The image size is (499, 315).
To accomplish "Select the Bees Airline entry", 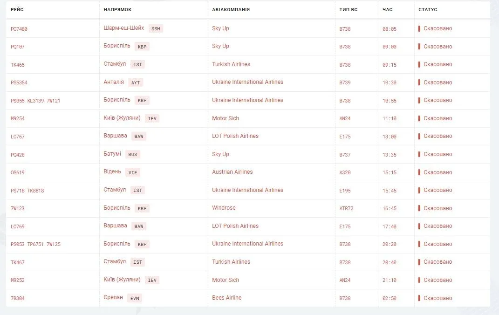I will (226, 298).
